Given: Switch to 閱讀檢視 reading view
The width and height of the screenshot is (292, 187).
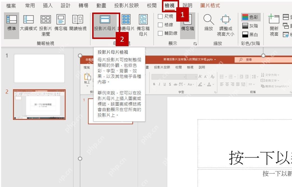Looking at the screenshot, I should pos(78,23).
